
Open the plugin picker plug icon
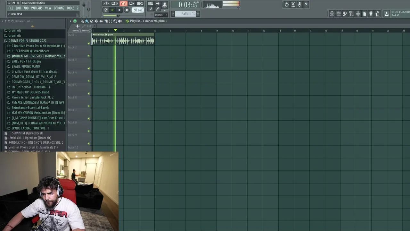[371, 14]
